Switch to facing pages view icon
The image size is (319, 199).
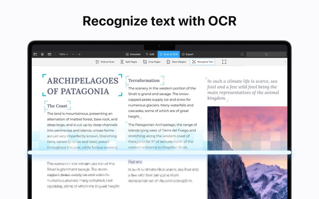coord(49,54)
